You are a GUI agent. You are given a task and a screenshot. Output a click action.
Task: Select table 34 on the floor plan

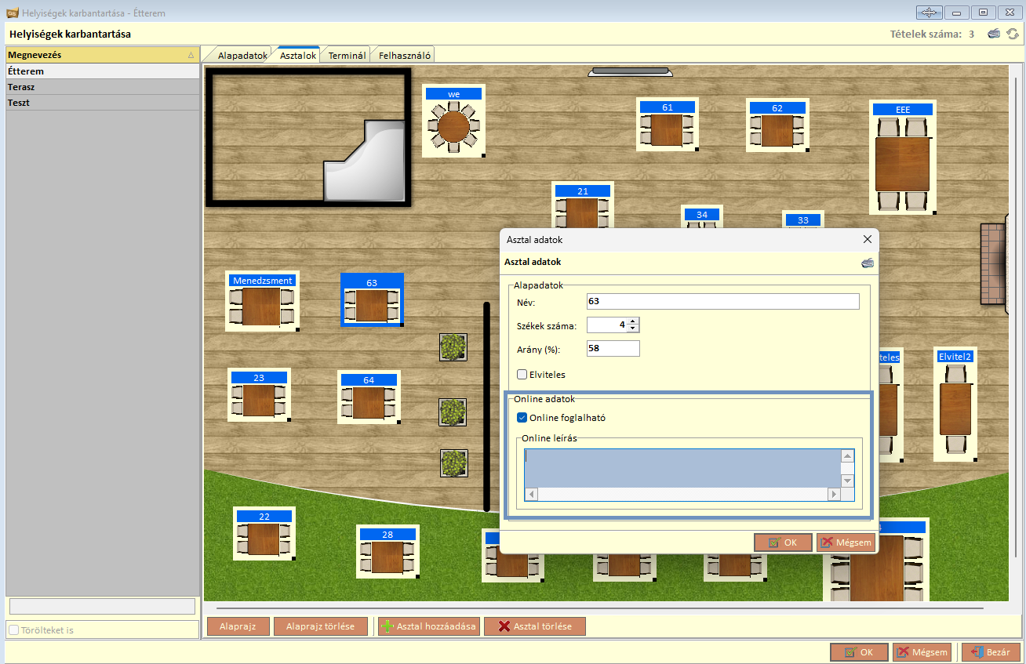[702, 216]
